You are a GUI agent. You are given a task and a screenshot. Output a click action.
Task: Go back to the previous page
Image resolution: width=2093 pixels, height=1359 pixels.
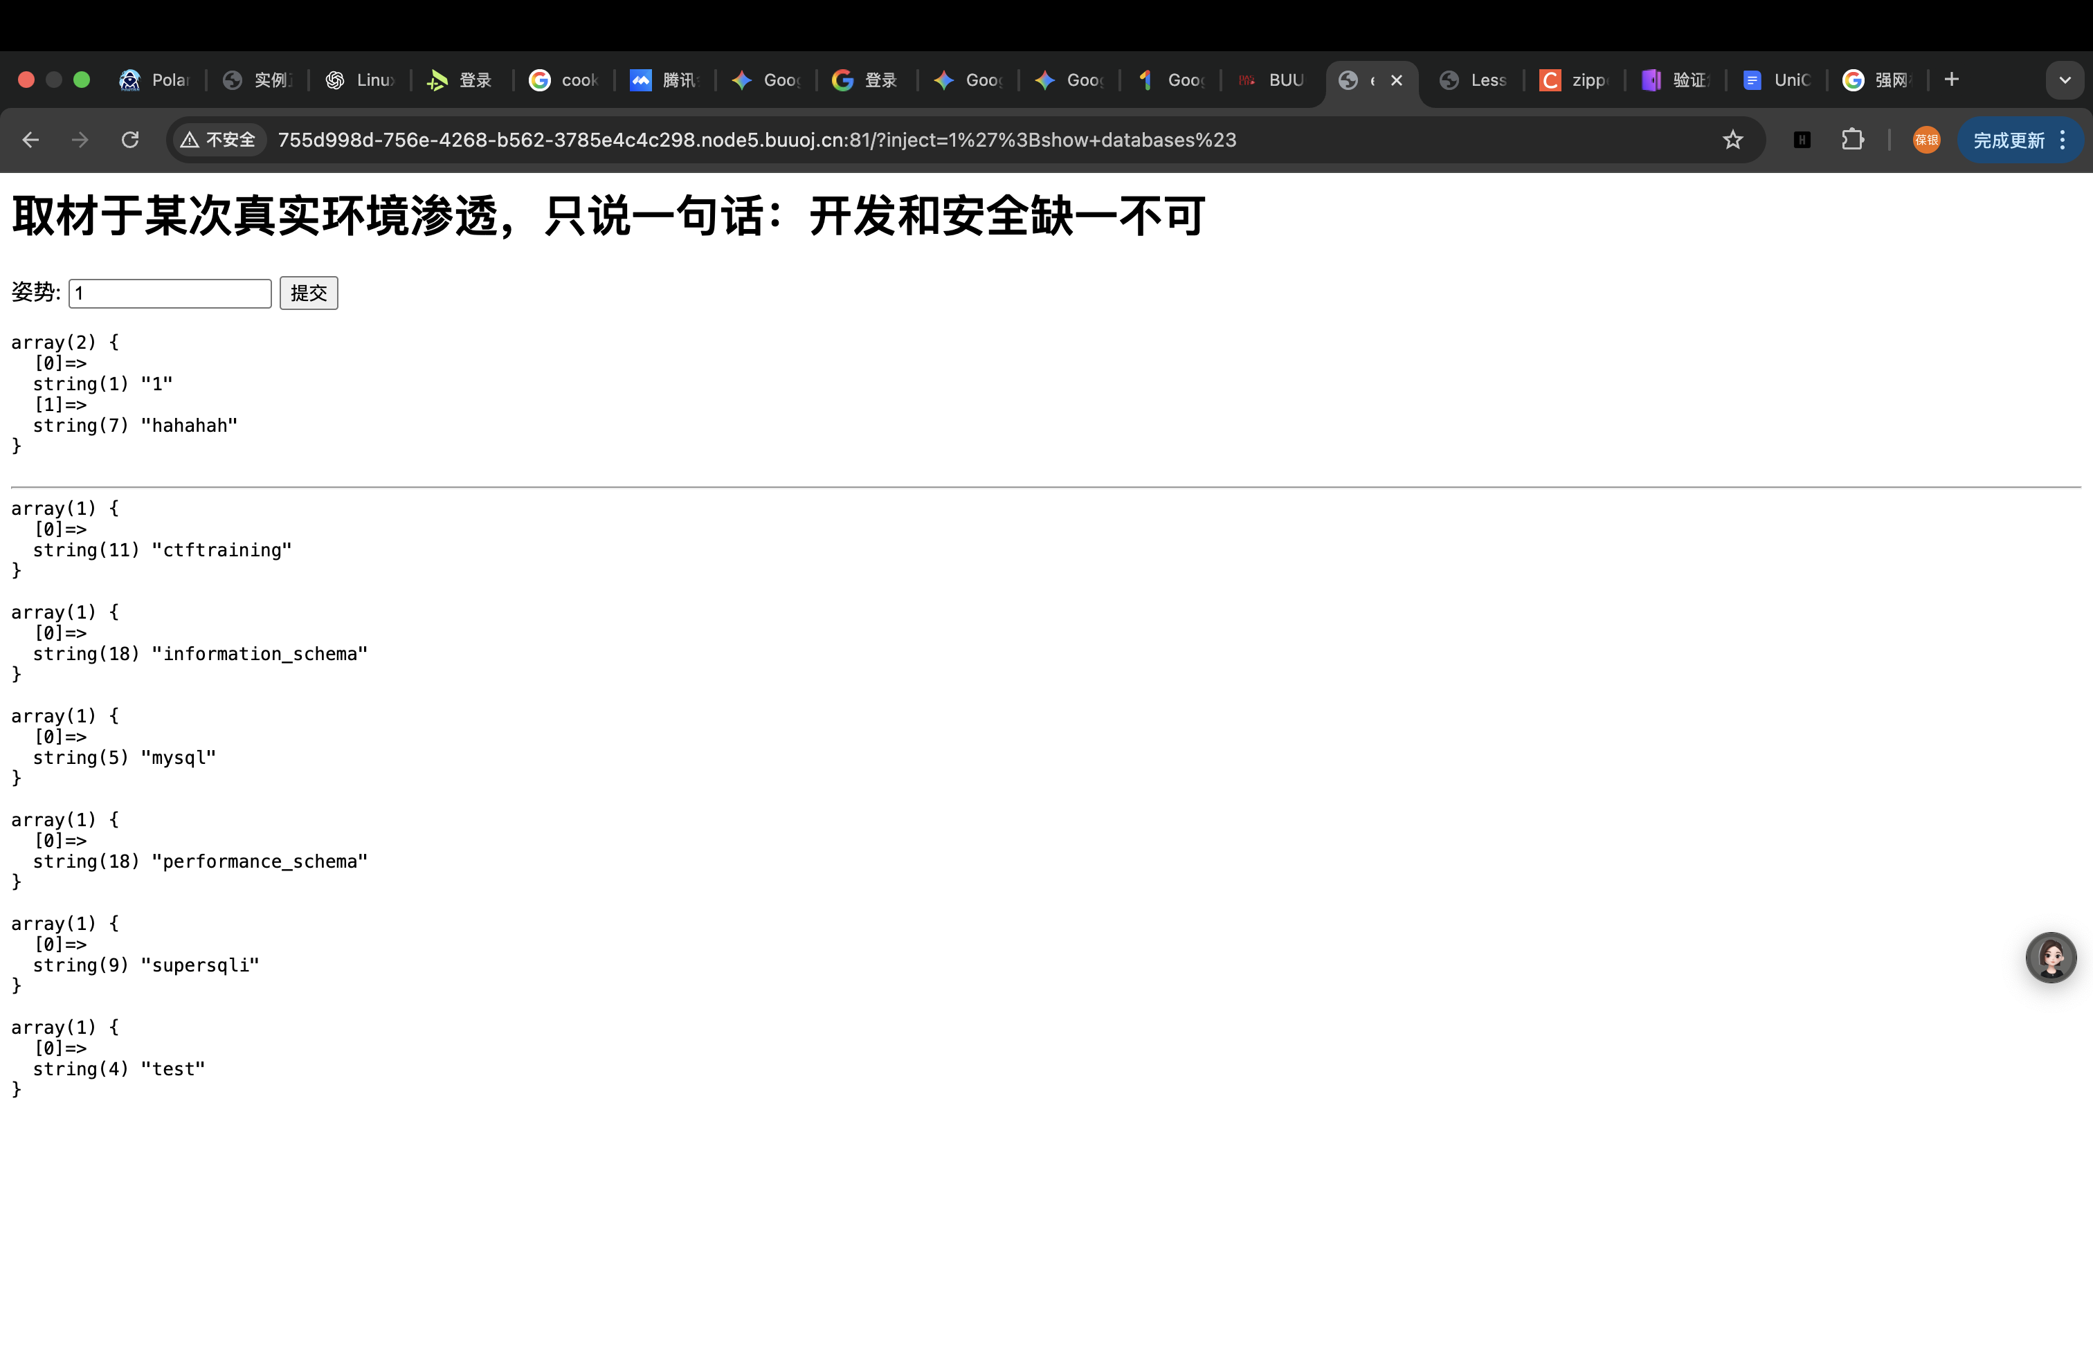click(x=30, y=140)
